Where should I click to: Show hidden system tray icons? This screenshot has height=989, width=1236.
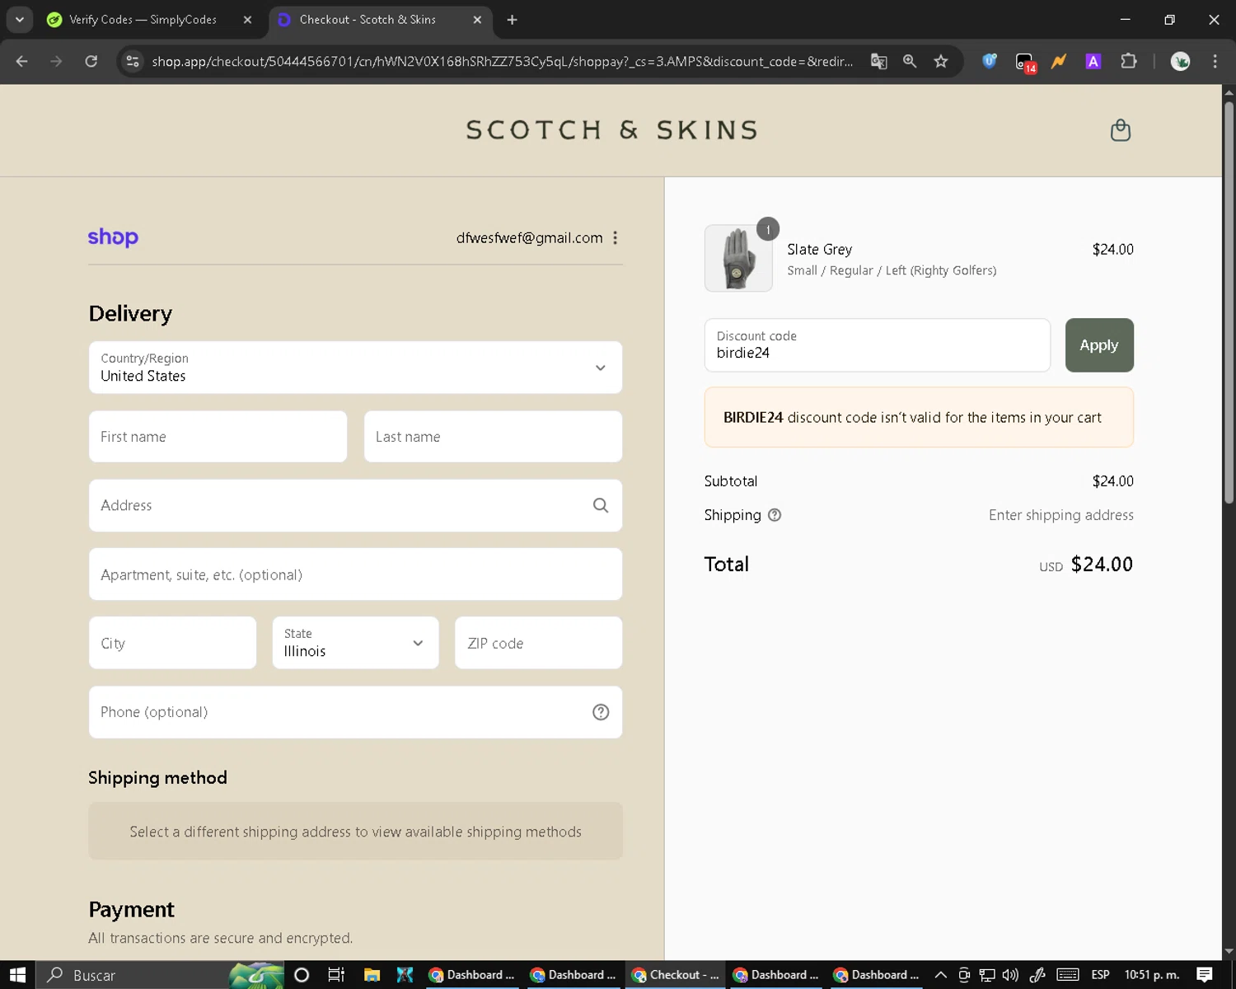(x=940, y=975)
